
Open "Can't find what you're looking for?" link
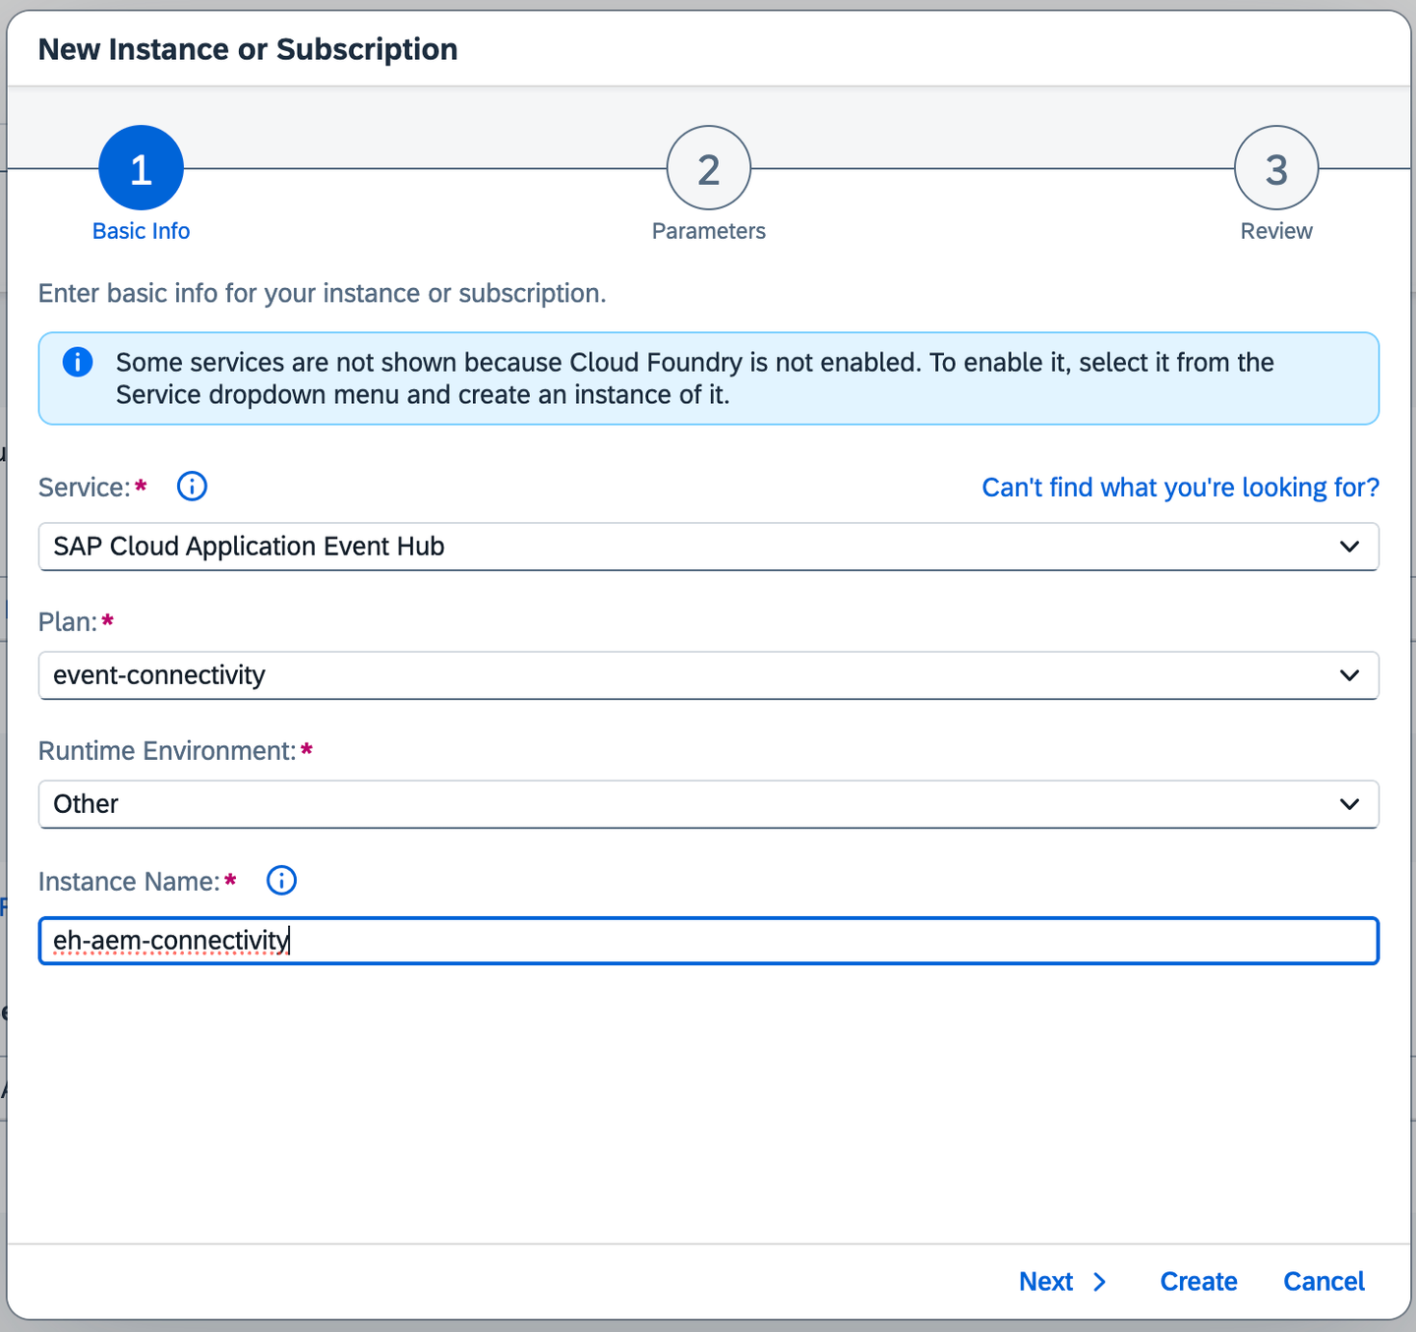pos(1181,488)
